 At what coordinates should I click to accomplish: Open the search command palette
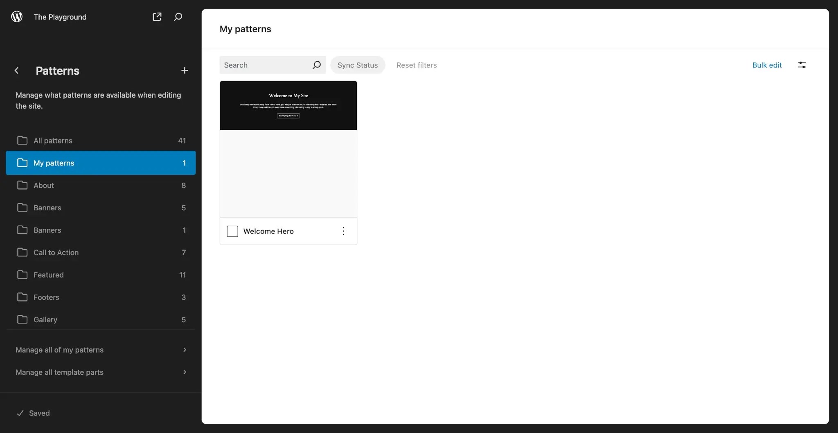click(178, 17)
